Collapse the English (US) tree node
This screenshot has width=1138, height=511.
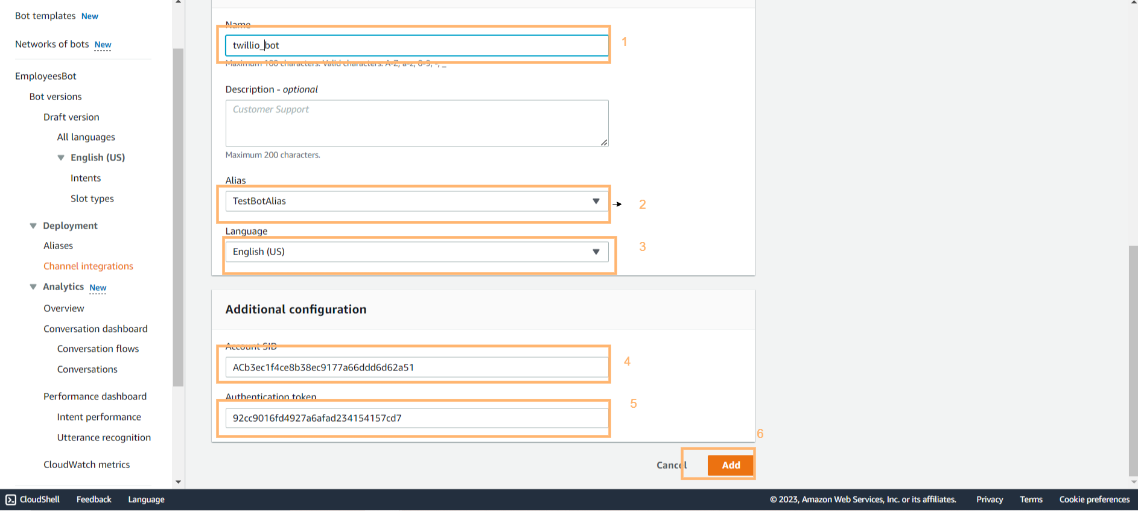61,157
